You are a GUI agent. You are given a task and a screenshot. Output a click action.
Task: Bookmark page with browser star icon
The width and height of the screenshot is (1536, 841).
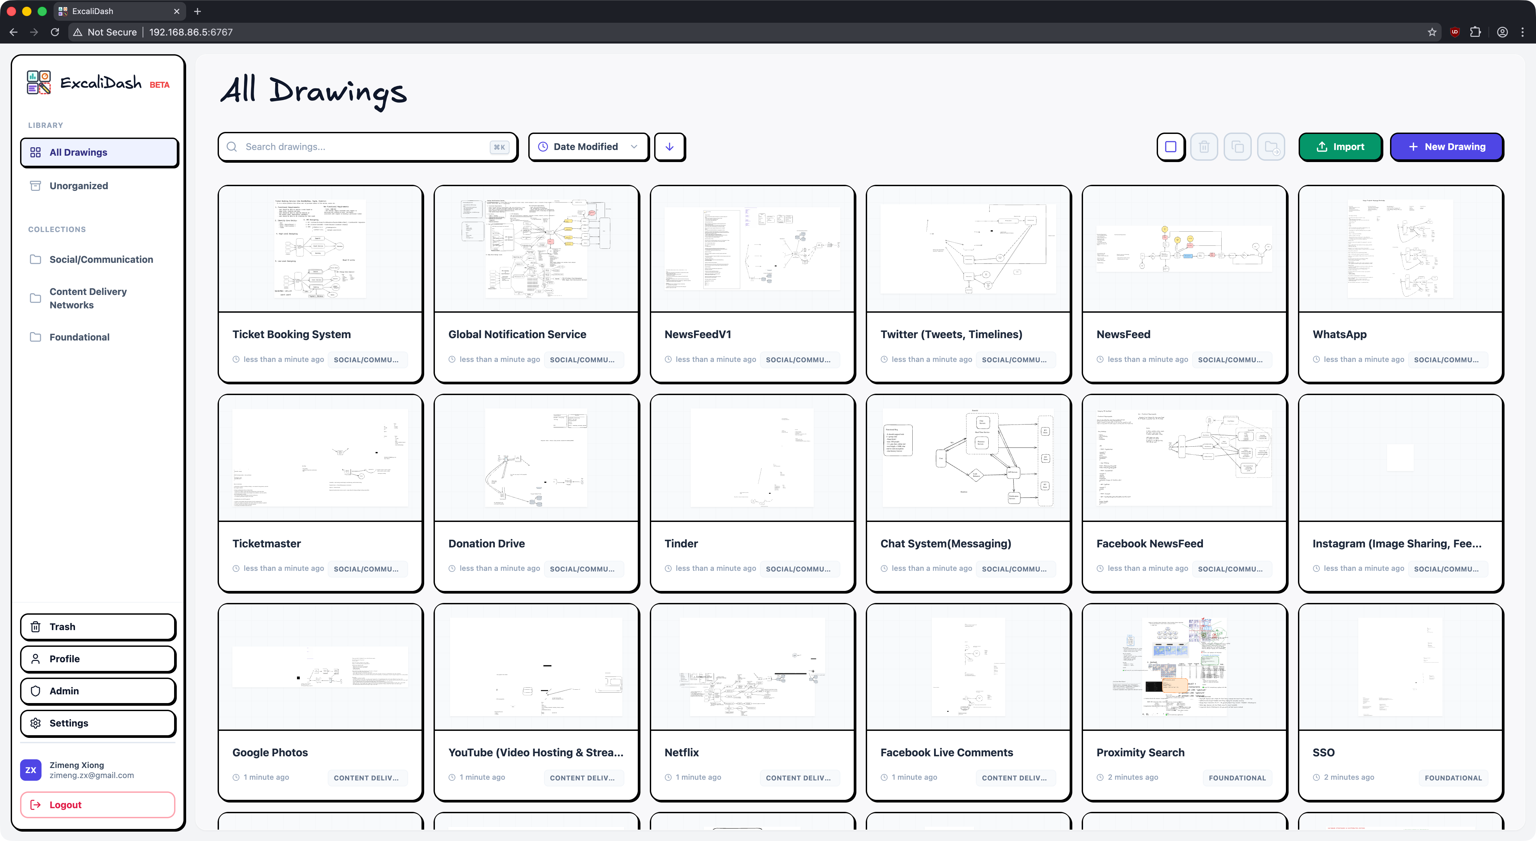pos(1432,32)
